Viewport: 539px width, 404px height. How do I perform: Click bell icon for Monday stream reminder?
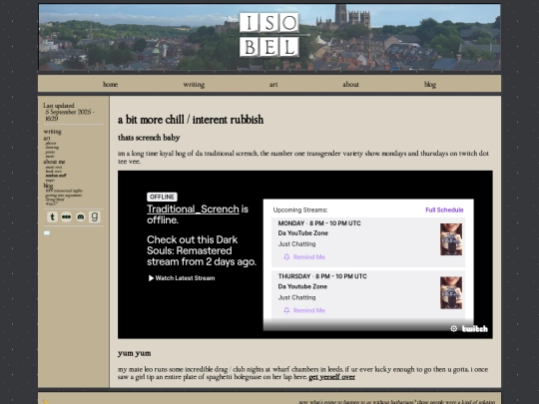[x=286, y=257]
